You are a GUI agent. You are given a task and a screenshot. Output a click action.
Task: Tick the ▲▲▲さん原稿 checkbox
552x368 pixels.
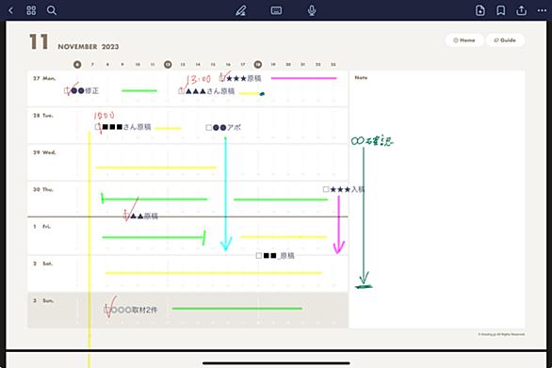click(181, 90)
